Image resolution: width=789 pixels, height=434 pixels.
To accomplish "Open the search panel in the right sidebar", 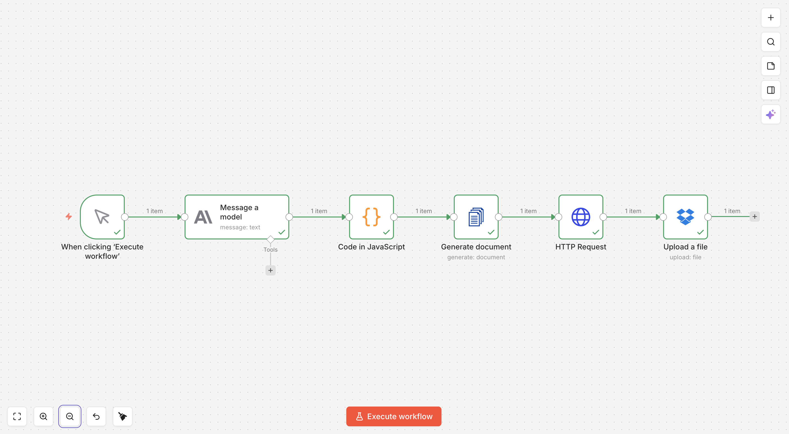I will point(771,42).
